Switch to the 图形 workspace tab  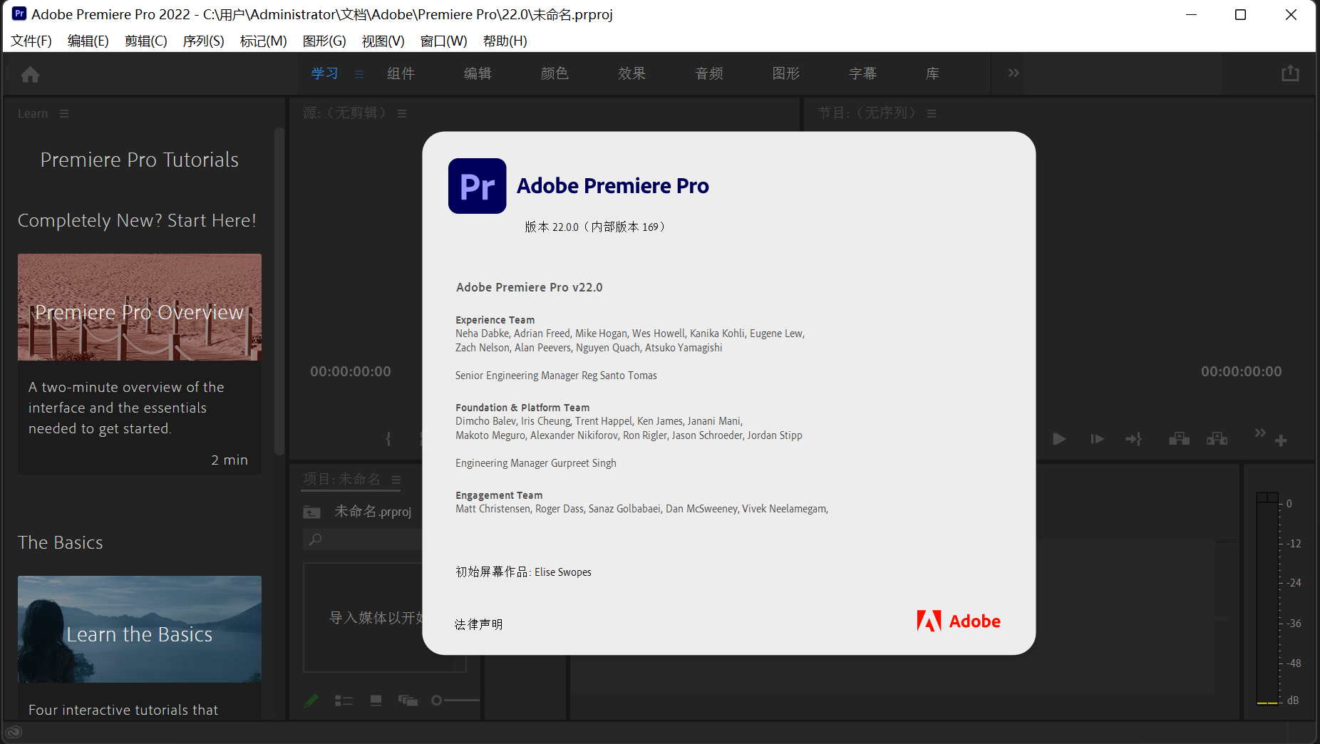click(x=786, y=73)
